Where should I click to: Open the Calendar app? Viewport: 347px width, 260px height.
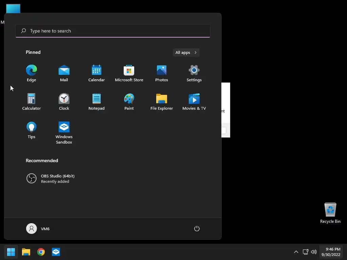point(97,73)
